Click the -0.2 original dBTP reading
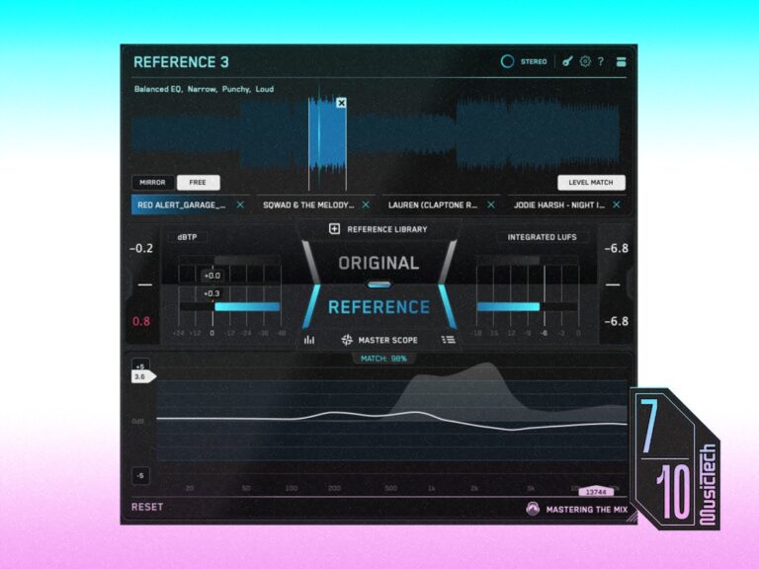Screen dimensions: 759x569 coord(141,248)
